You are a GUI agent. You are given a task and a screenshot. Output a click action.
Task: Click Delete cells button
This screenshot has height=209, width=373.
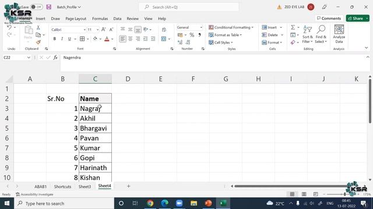(x=270, y=35)
